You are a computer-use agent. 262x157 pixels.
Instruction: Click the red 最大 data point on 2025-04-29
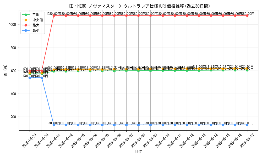[x=30, y=71]
